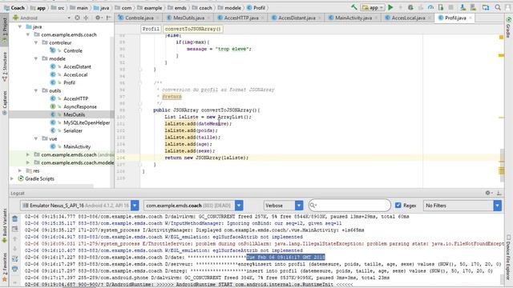Click the Gradle sync icon at right edge
This screenshot has width=513, height=288.
coord(508,19)
